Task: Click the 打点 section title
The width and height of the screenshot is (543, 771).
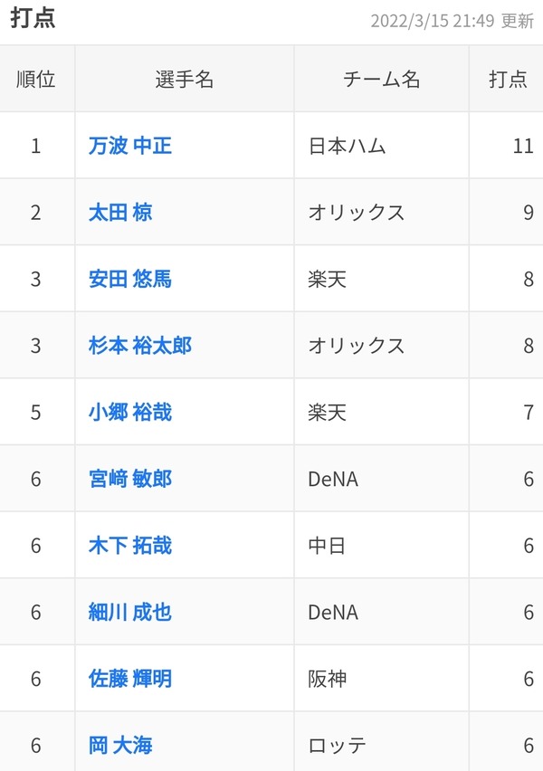Action: pos(33,18)
